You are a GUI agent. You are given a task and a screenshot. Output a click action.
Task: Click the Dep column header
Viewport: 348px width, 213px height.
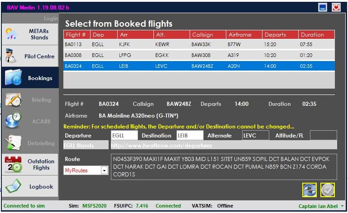104,35
